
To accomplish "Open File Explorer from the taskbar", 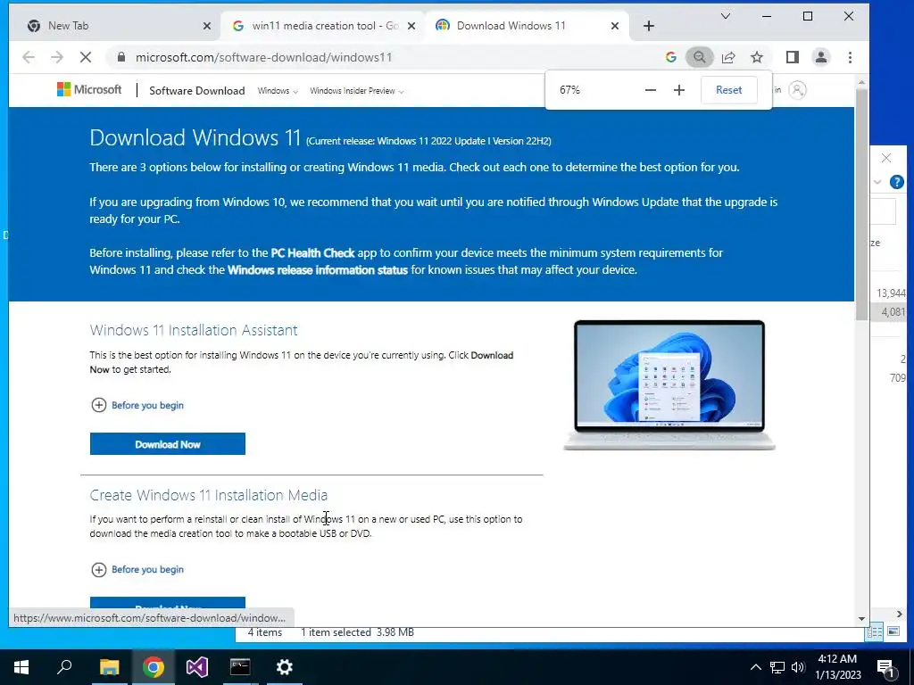I will tap(109, 667).
